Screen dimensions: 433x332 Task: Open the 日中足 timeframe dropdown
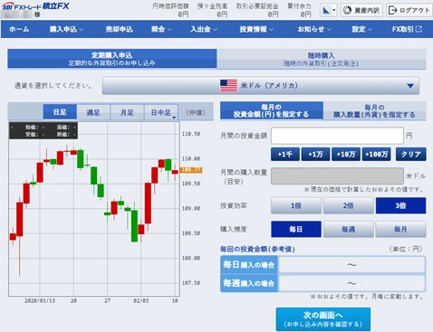click(x=161, y=112)
